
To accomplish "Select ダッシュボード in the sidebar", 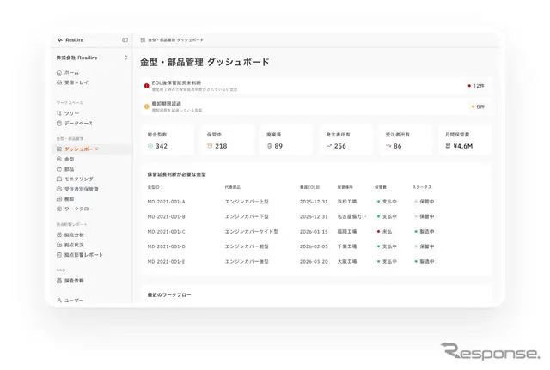I will point(92,149).
